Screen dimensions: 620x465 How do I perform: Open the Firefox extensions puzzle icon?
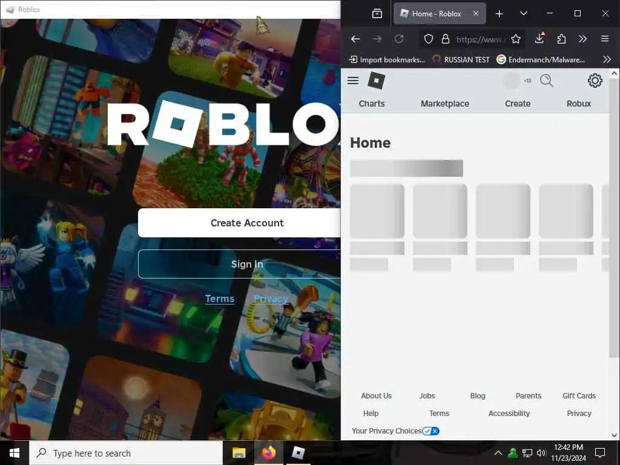(561, 39)
